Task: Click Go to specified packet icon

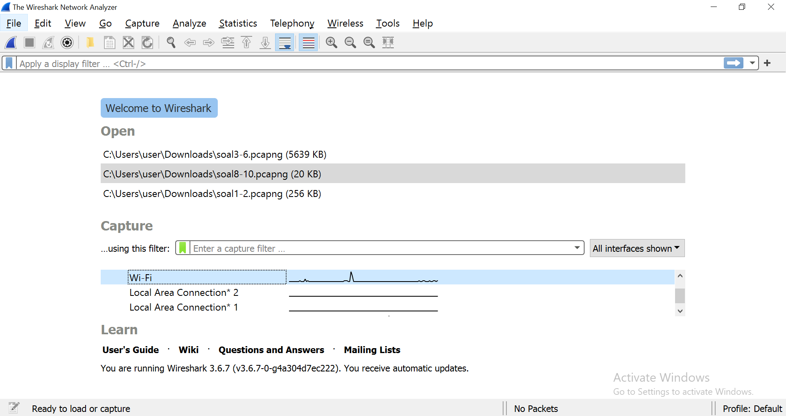Action: [228, 42]
